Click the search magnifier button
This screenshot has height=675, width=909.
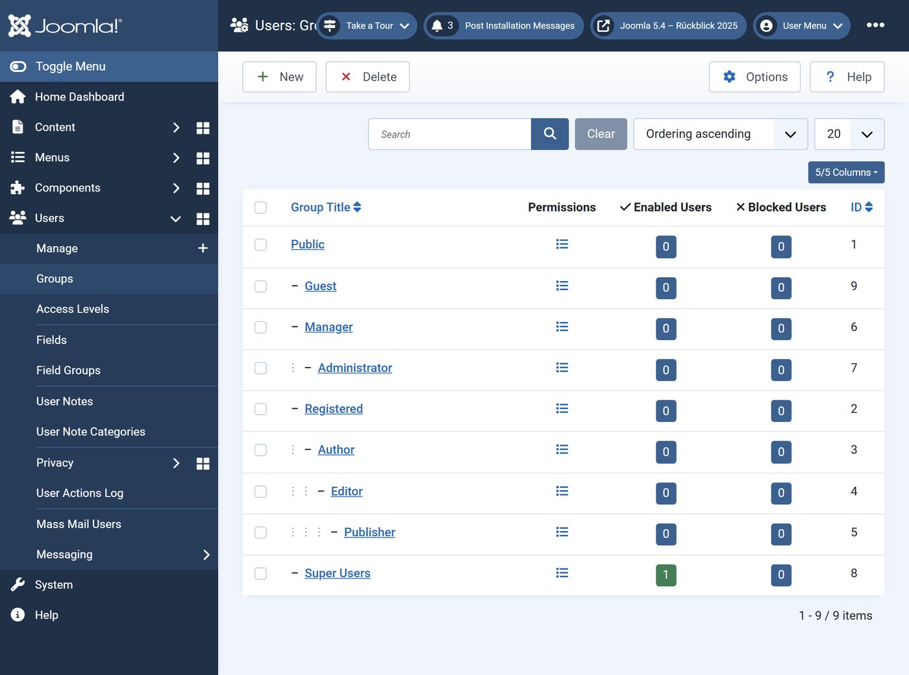click(550, 134)
